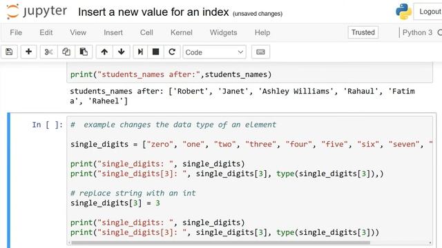442x248 pixels.
Task: Save notebook with floppy disk icon
Action: point(9,52)
